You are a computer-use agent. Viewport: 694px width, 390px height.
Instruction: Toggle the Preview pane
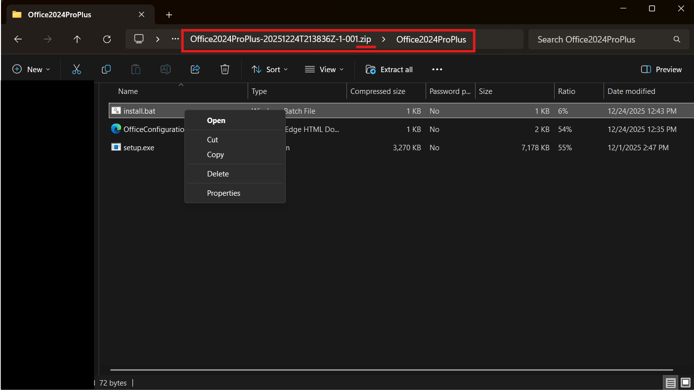[x=661, y=70]
